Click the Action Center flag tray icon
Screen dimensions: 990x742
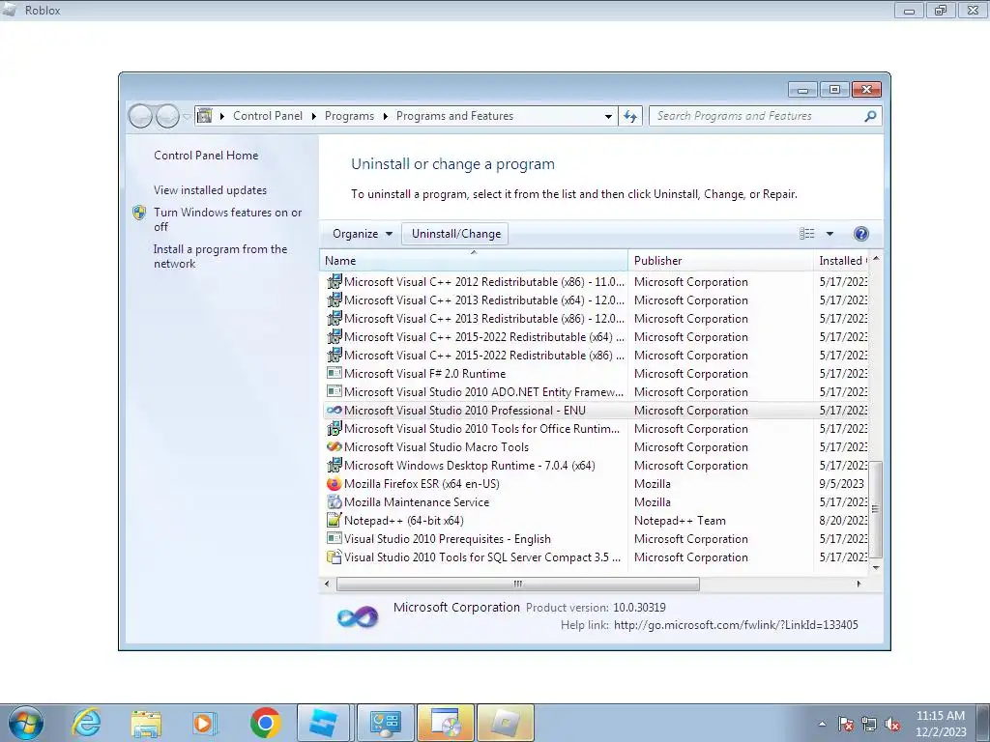846,725
